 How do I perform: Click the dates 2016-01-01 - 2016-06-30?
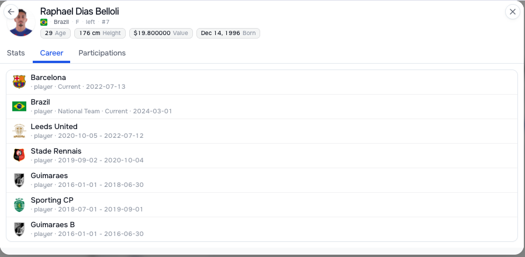point(101,234)
